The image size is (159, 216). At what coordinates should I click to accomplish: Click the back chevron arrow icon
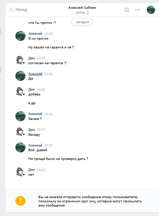[11, 10]
